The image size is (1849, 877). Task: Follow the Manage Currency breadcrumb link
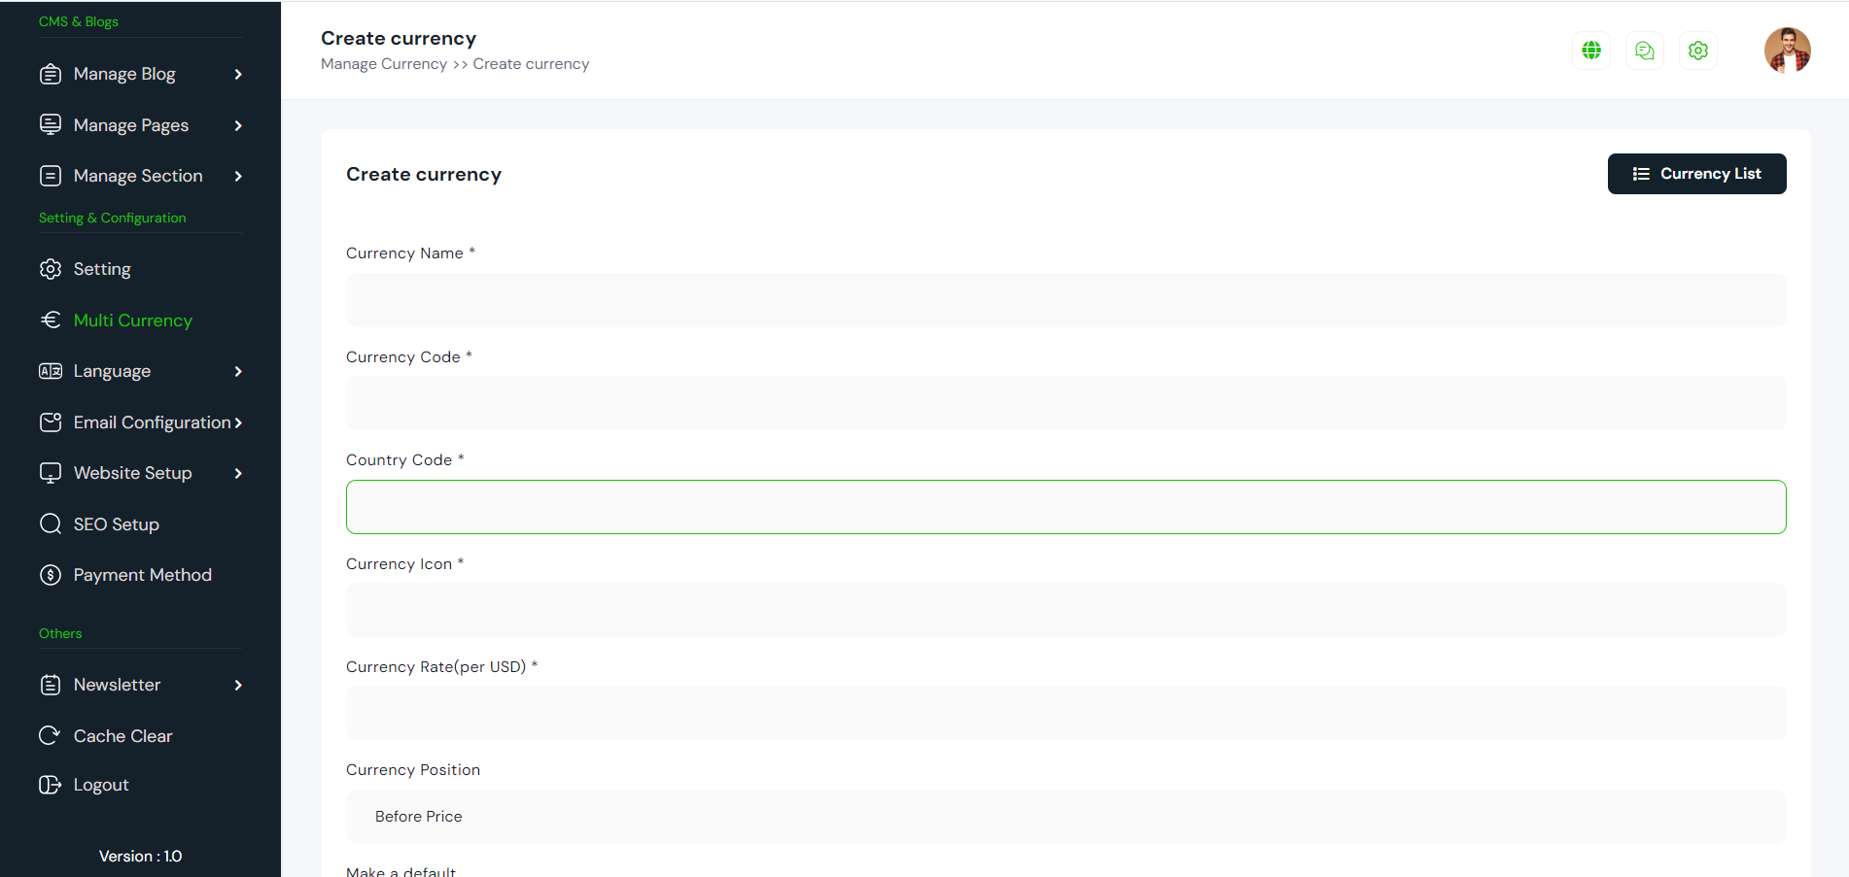point(384,64)
